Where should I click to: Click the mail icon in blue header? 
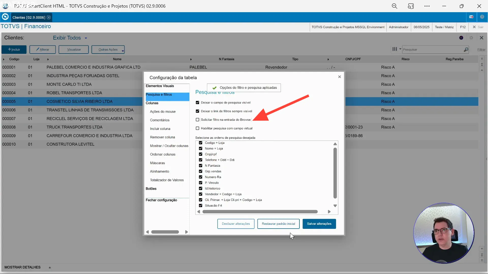471,17
